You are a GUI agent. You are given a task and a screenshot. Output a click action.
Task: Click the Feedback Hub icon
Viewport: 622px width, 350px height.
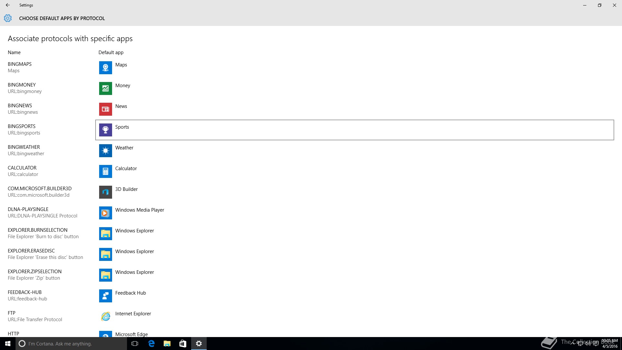pyautogui.click(x=105, y=296)
